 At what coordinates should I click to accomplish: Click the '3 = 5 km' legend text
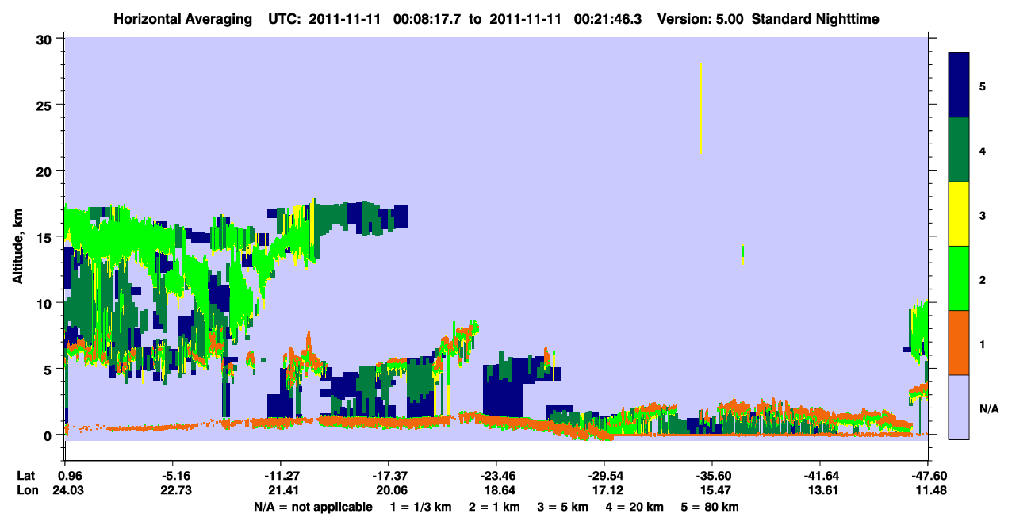click(564, 507)
